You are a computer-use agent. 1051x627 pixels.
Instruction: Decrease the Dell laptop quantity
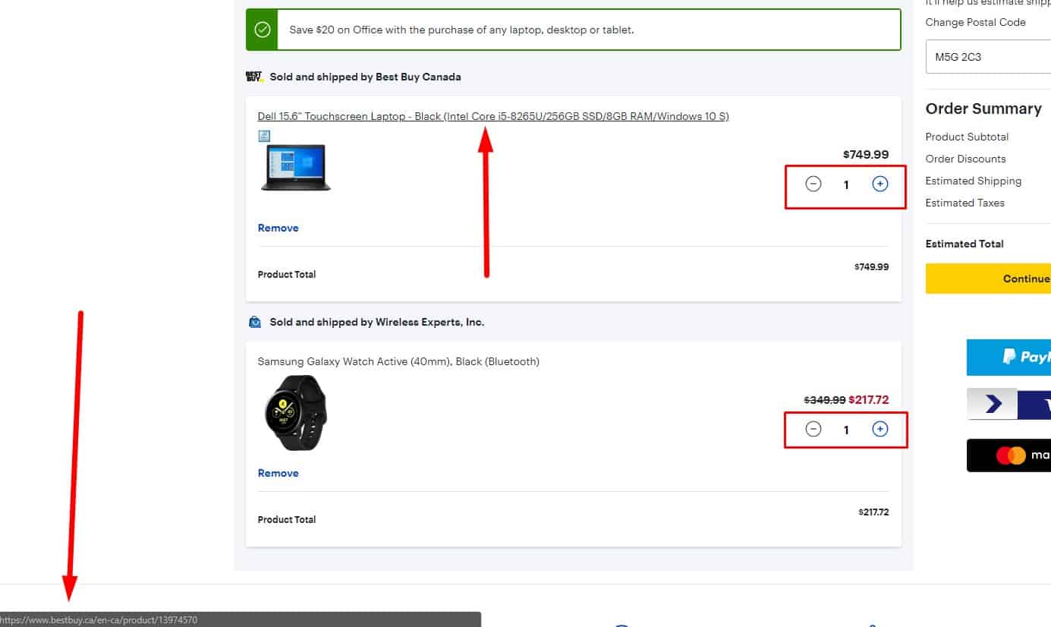(x=813, y=184)
